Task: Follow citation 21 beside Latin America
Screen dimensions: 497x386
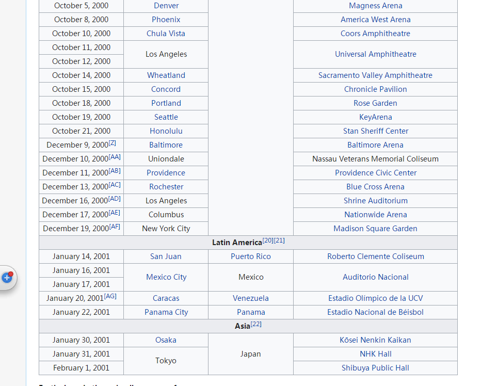Action: coord(279,240)
